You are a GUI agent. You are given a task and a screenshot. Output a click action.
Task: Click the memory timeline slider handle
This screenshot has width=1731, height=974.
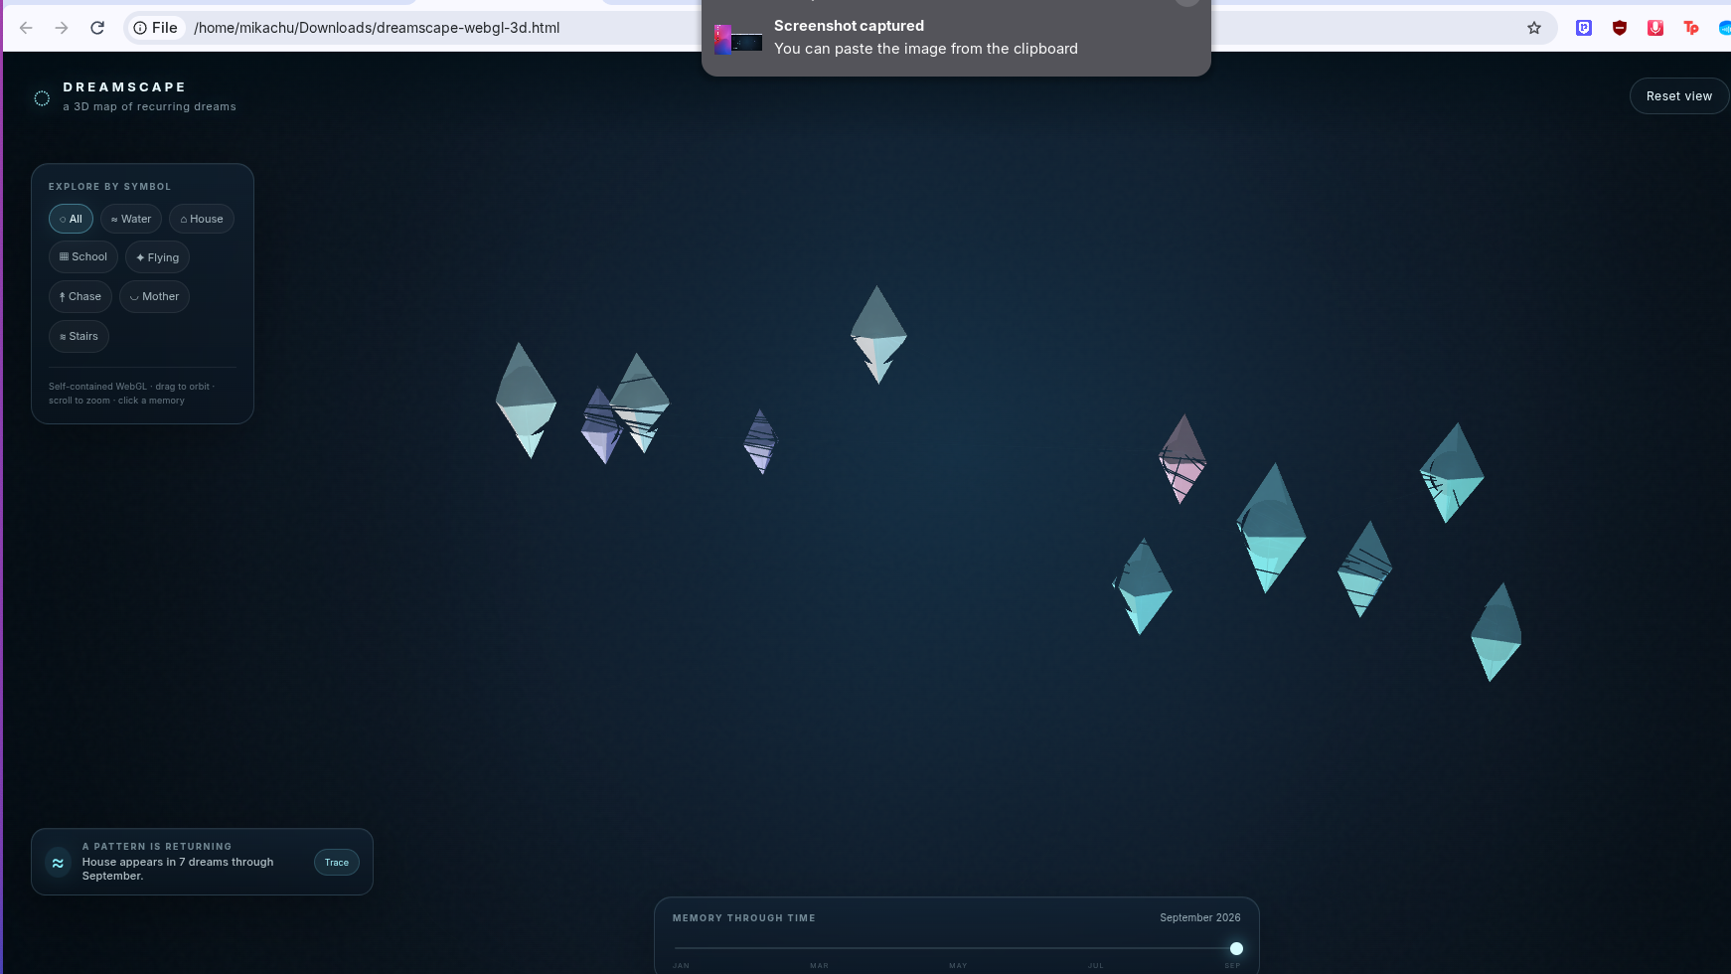tap(1236, 948)
